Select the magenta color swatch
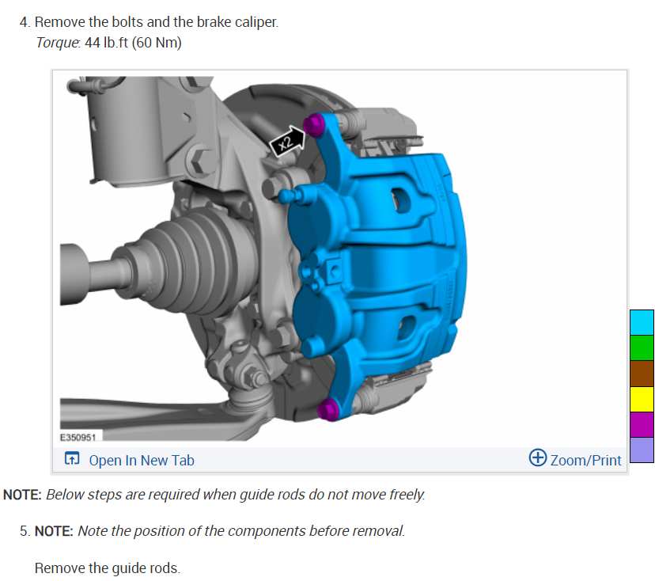 click(x=642, y=425)
